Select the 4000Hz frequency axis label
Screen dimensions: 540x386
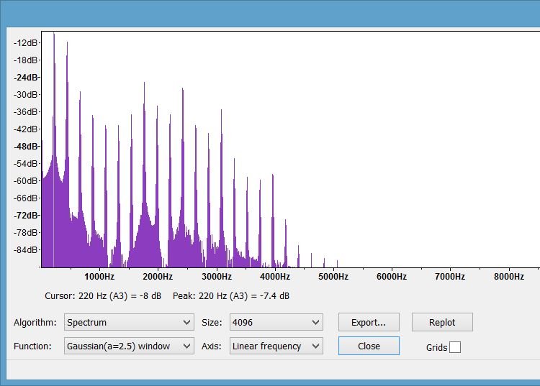click(x=275, y=277)
